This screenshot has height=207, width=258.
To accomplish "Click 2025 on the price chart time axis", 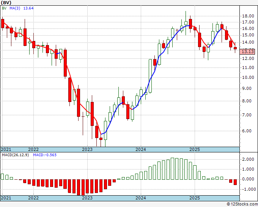I will tap(195, 149).
